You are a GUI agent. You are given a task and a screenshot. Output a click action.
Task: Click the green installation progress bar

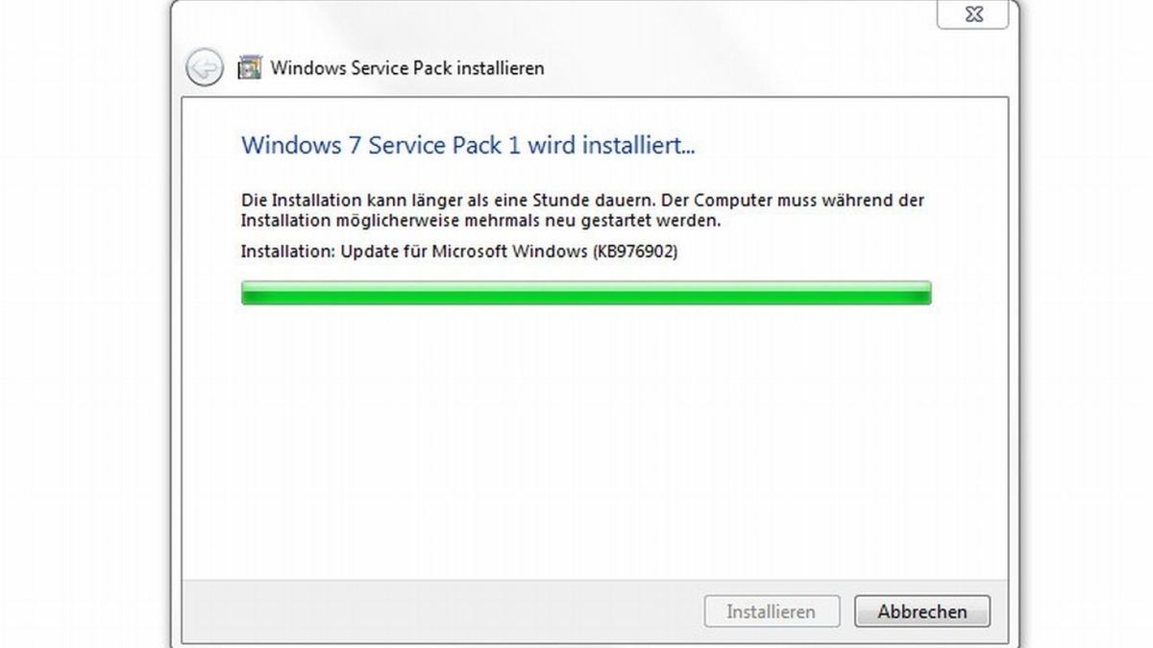click(x=586, y=293)
